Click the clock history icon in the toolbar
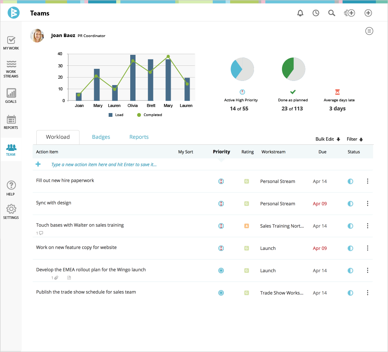 pyautogui.click(x=316, y=13)
